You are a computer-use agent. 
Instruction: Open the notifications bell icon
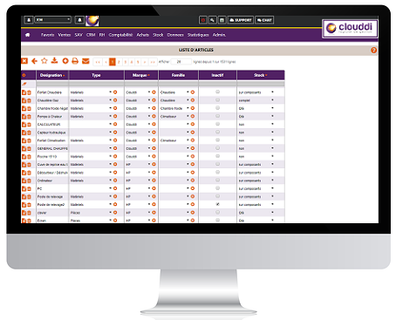pyautogui.click(x=79, y=20)
